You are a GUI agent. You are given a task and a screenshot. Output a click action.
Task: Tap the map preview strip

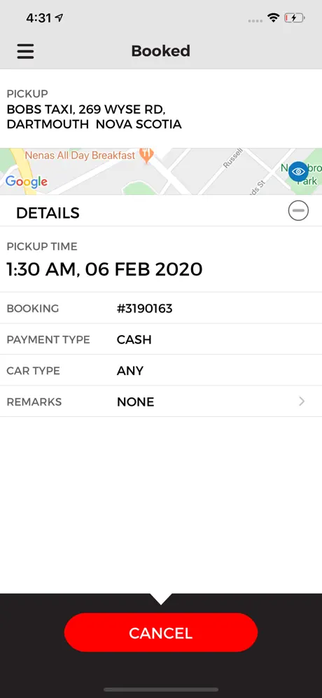click(x=161, y=172)
